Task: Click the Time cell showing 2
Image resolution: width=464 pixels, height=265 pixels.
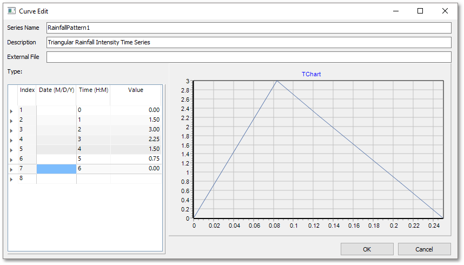Action: tap(94, 129)
